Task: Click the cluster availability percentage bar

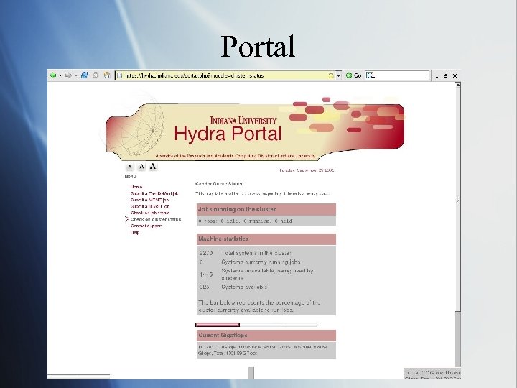Action: tap(256, 325)
